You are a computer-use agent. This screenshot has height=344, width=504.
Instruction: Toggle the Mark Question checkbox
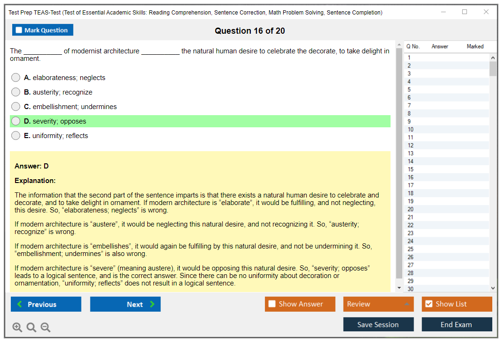[x=19, y=30]
